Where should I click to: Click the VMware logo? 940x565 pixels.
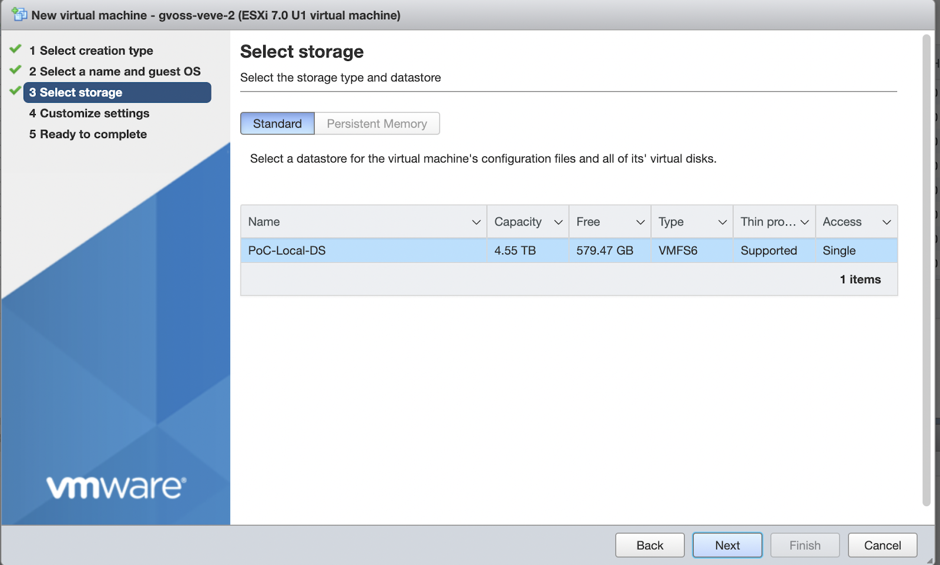click(116, 485)
